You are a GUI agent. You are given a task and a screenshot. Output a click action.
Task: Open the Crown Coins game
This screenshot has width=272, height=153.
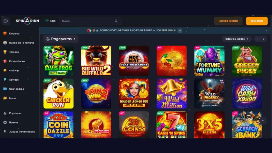tap(172, 61)
